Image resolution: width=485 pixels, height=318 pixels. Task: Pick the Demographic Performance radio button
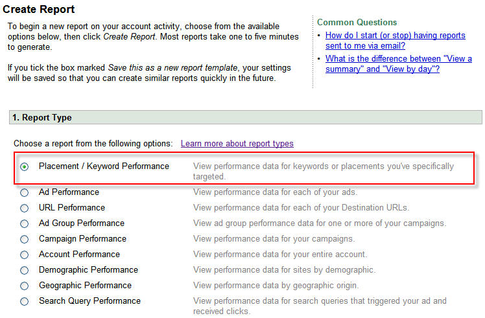tap(25, 270)
